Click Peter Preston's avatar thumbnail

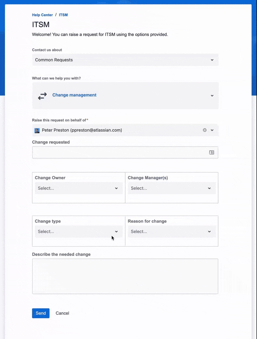37,130
